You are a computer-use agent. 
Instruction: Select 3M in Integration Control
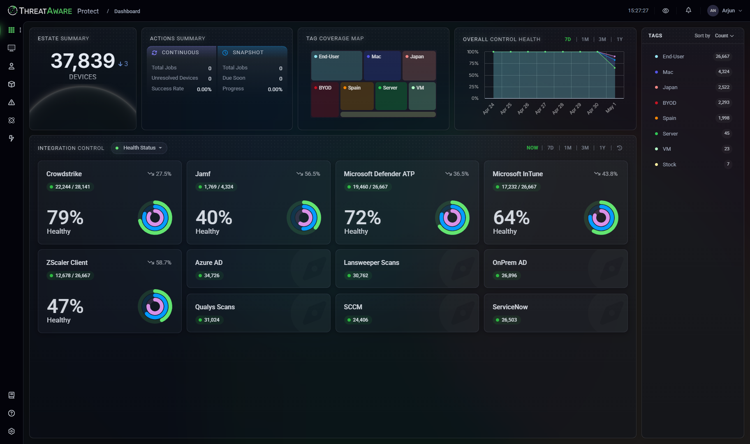585,148
